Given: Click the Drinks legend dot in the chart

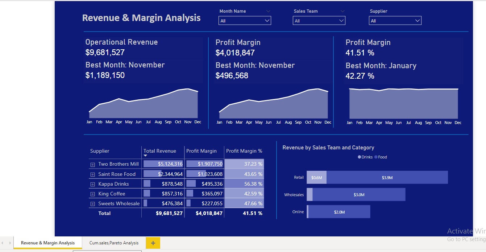Looking at the screenshot, I should coord(359,157).
